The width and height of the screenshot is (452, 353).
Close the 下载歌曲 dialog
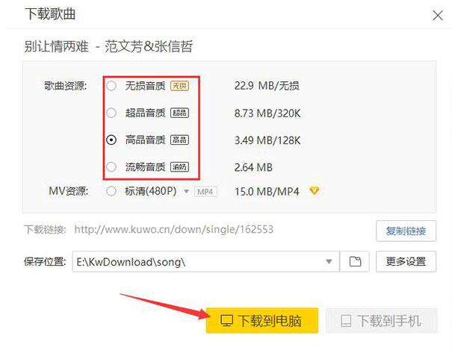438,15
